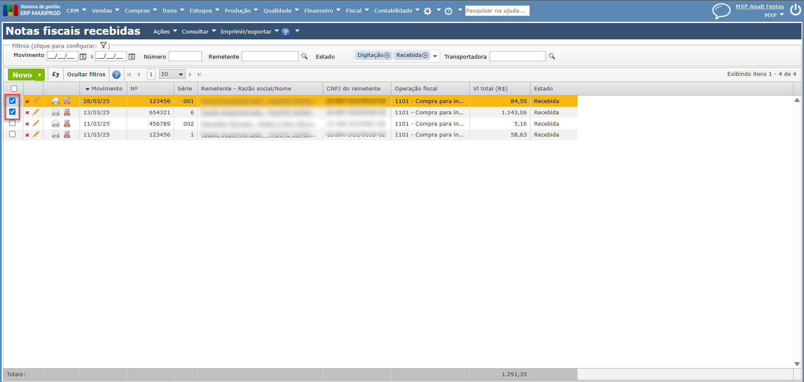
Task: Search Transportadora with magnifier icon
Action: pos(552,56)
